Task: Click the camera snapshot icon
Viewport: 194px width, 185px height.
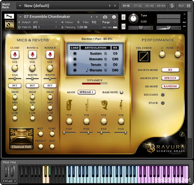Action: click(105, 17)
